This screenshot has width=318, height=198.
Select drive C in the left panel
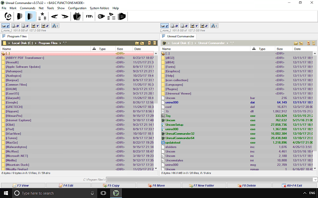tap(6, 26)
